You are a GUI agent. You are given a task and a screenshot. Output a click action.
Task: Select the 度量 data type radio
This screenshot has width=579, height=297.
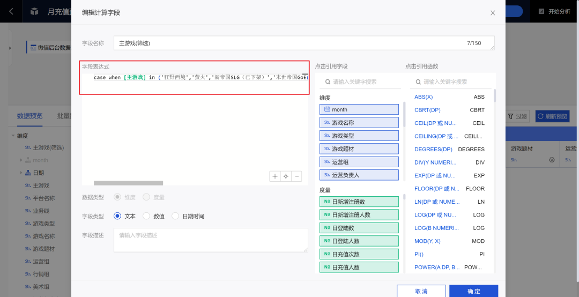(x=146, y=197)
